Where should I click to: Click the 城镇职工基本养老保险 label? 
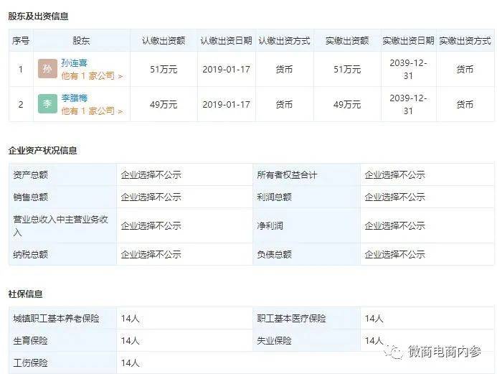click(x=56, y=319)
